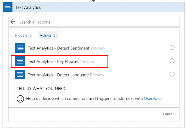Image resolution: width=187 pixels, height=130 pixels.
Task: Focus the Search all actions field
Action: click(96, 22)
